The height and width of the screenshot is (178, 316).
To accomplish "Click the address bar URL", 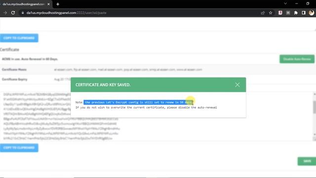I will tap(66, 13).
